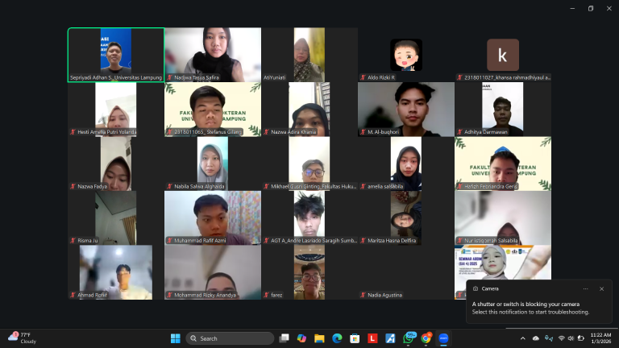The height and width of the screenshot is (348, 619).
Task: Select Nazwa Fadya video tile
Action: 116,164
